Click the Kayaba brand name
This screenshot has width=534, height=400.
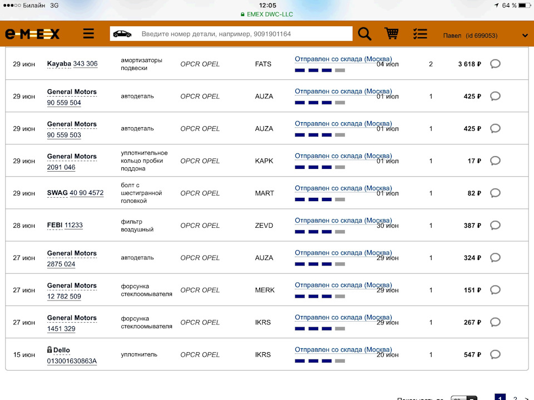(59, 63)
